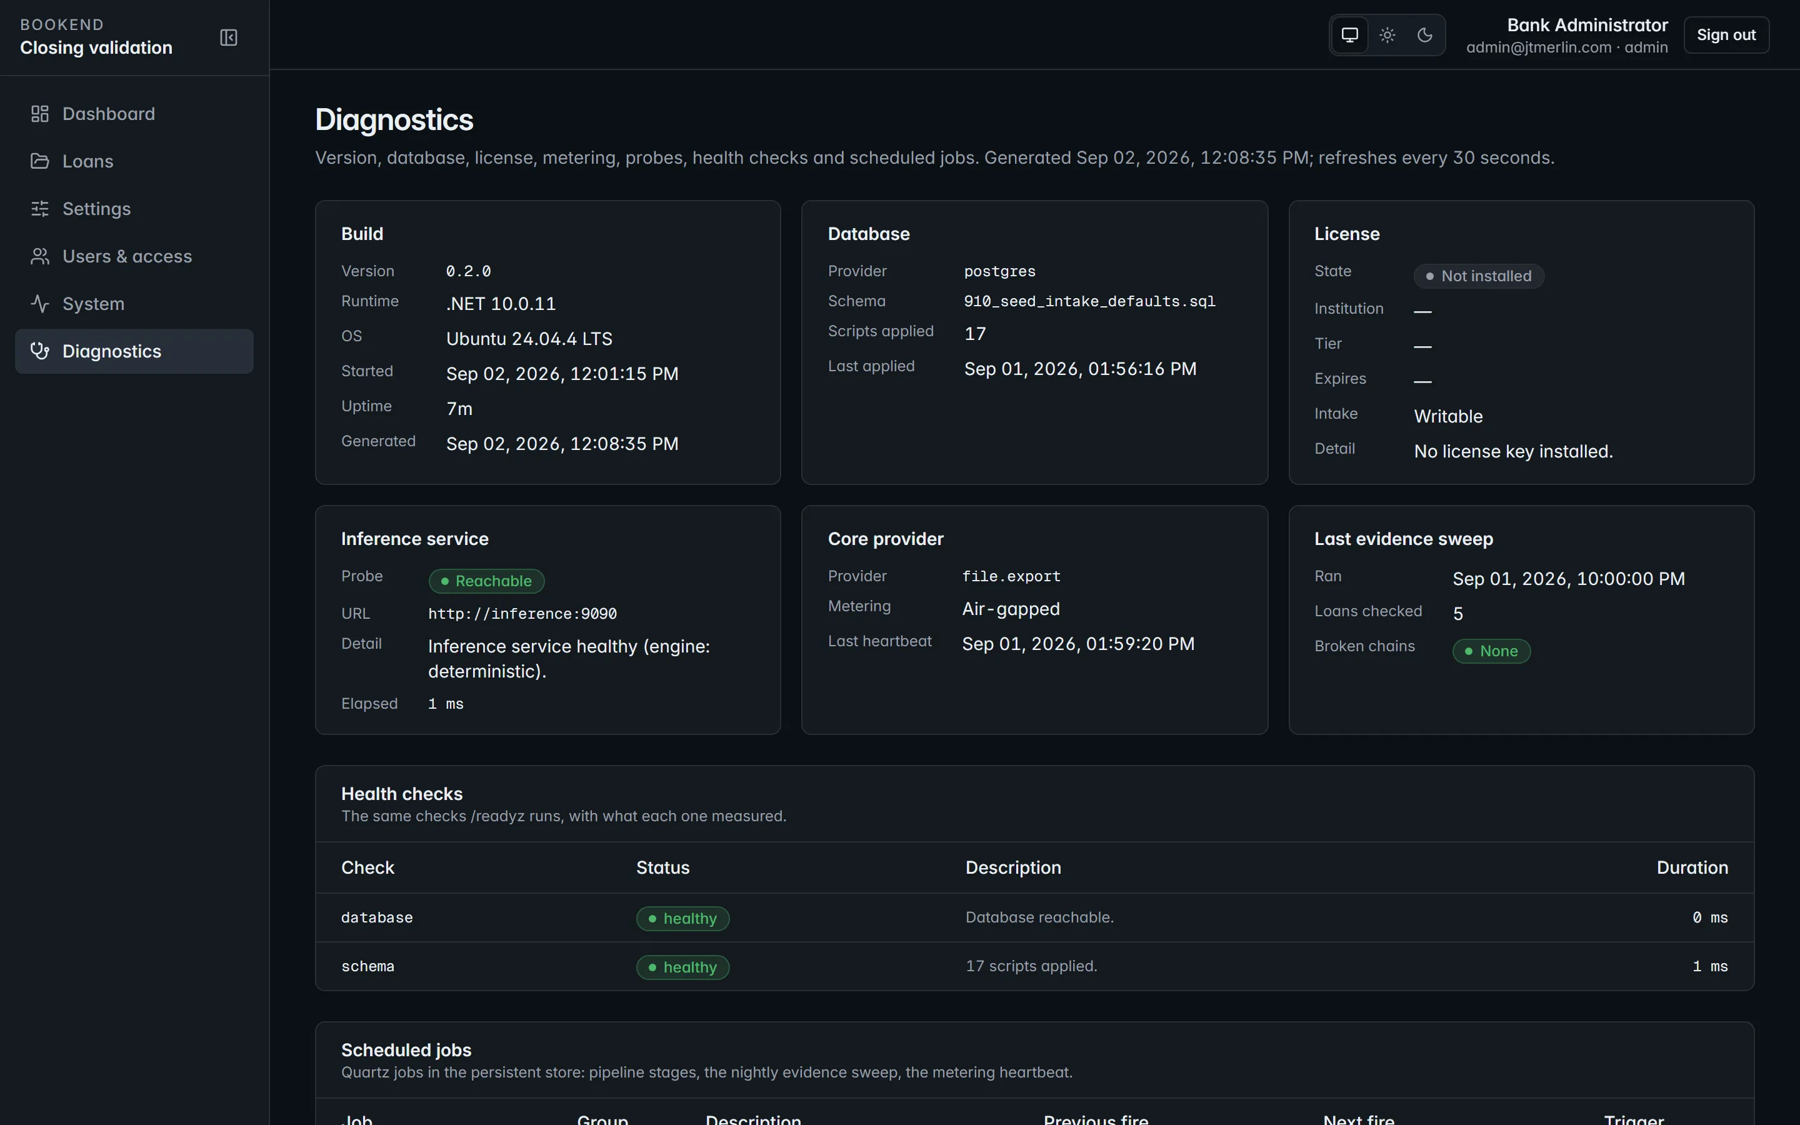Viewport: 1800px width, 1125px height.
Task: Click the Scheduled jobs section heading
Action: pos(406,1050)
